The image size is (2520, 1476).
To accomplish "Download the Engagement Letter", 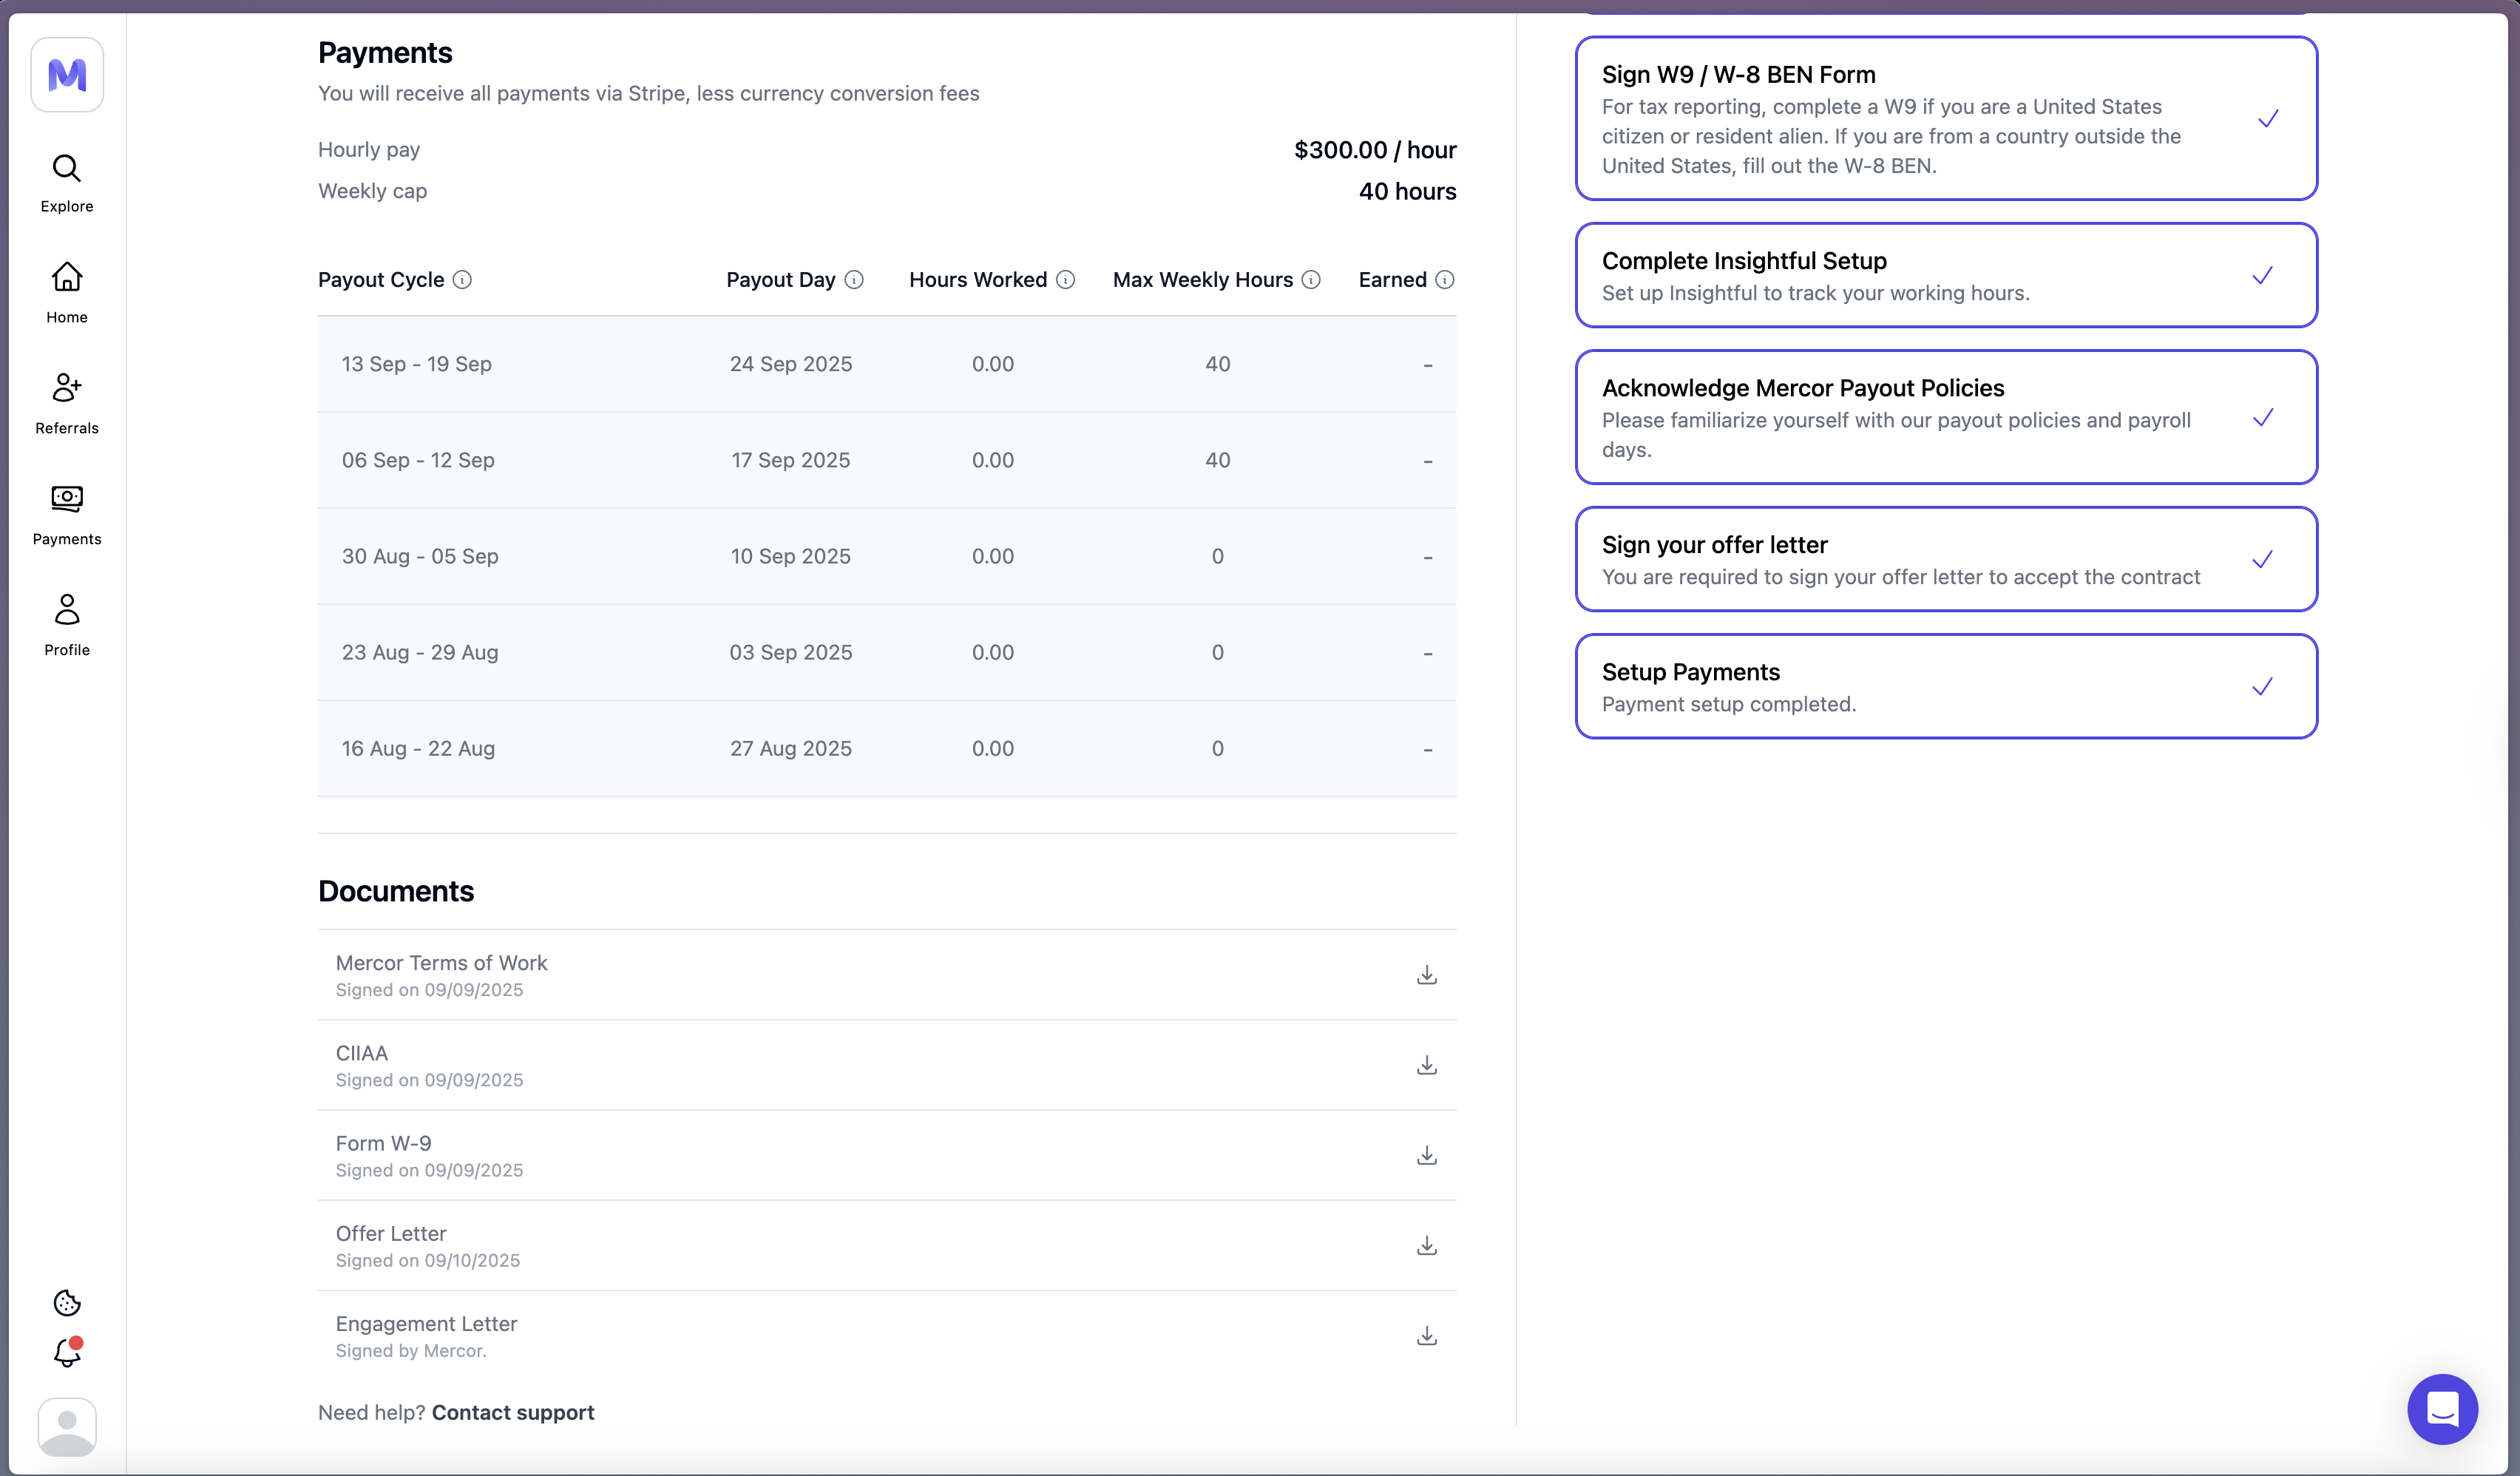I will [x=1427, y=1336].
